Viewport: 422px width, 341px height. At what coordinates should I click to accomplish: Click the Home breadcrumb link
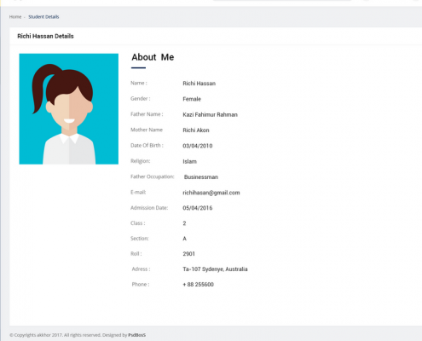15,17
